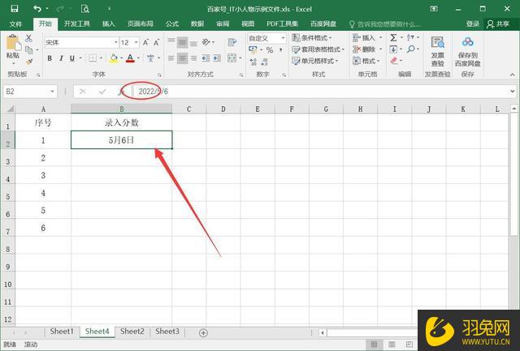Click the AutoSum sigma icon
Image resolution: width=520 pixels, height=351 pixels.
(393, 38)
